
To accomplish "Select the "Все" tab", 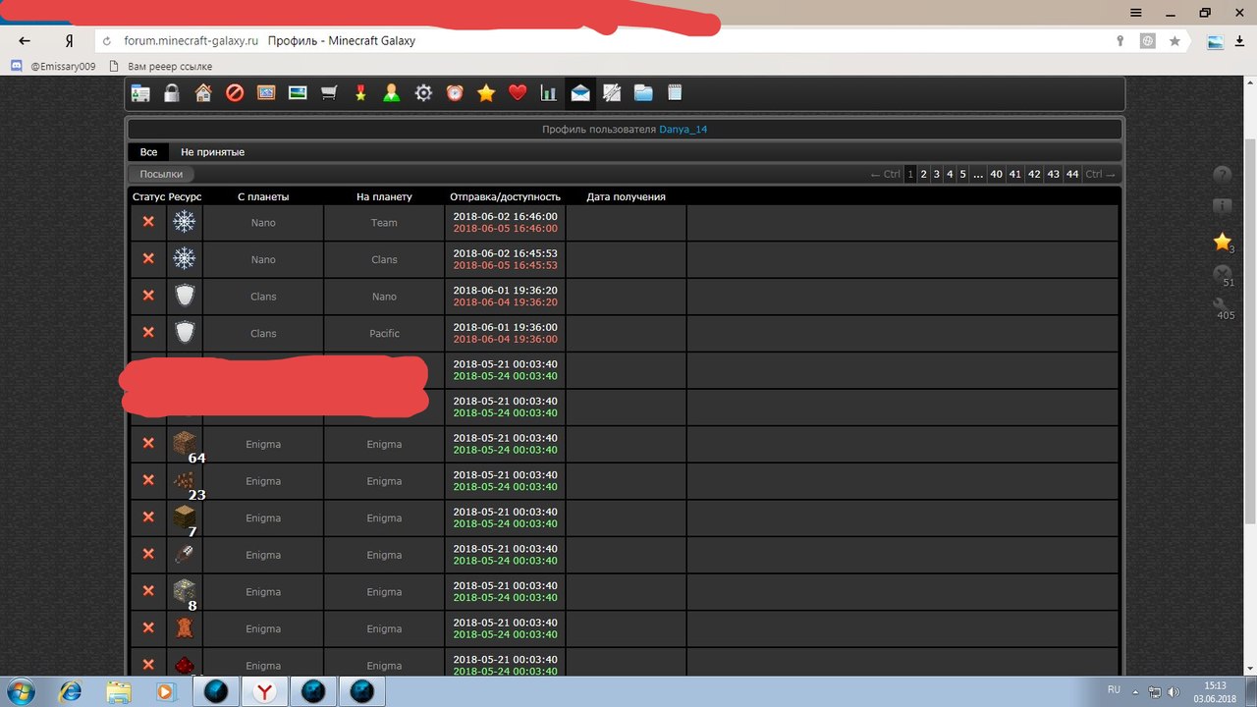I will (148, 152).
